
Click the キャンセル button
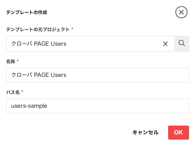point(145,132)
